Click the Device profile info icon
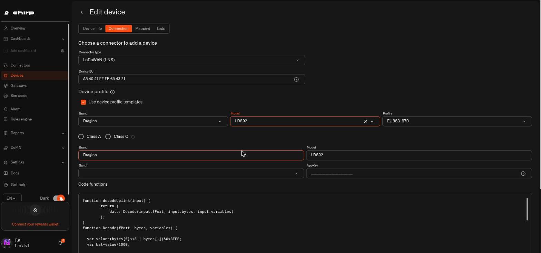541x253 pixels. click(x=112, y=92)
